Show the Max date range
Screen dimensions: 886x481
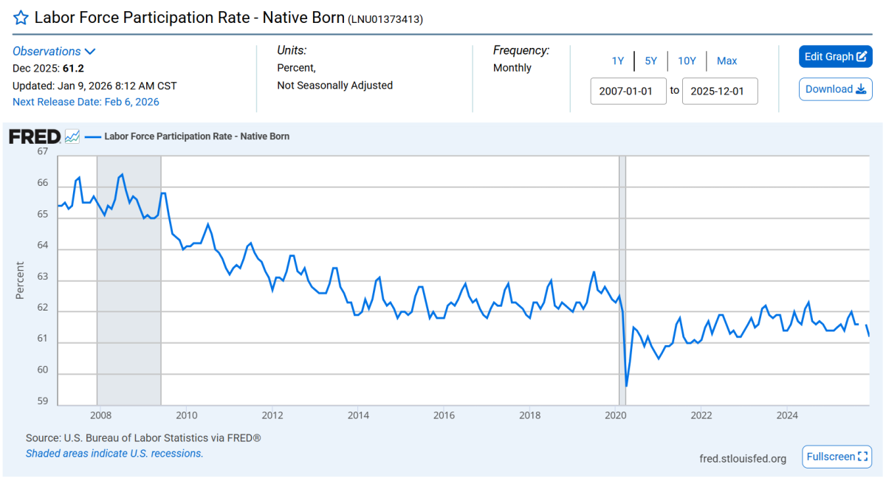(x=727, y=61)
